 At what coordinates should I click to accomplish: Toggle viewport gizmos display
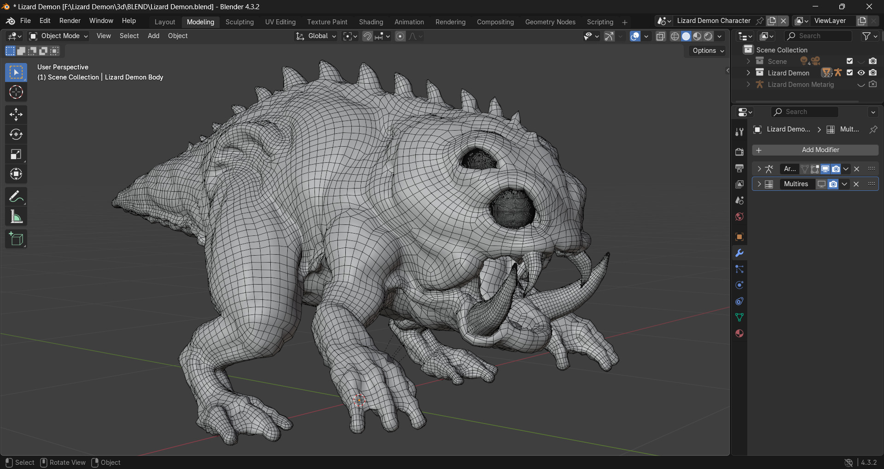[x=609, y=36]
